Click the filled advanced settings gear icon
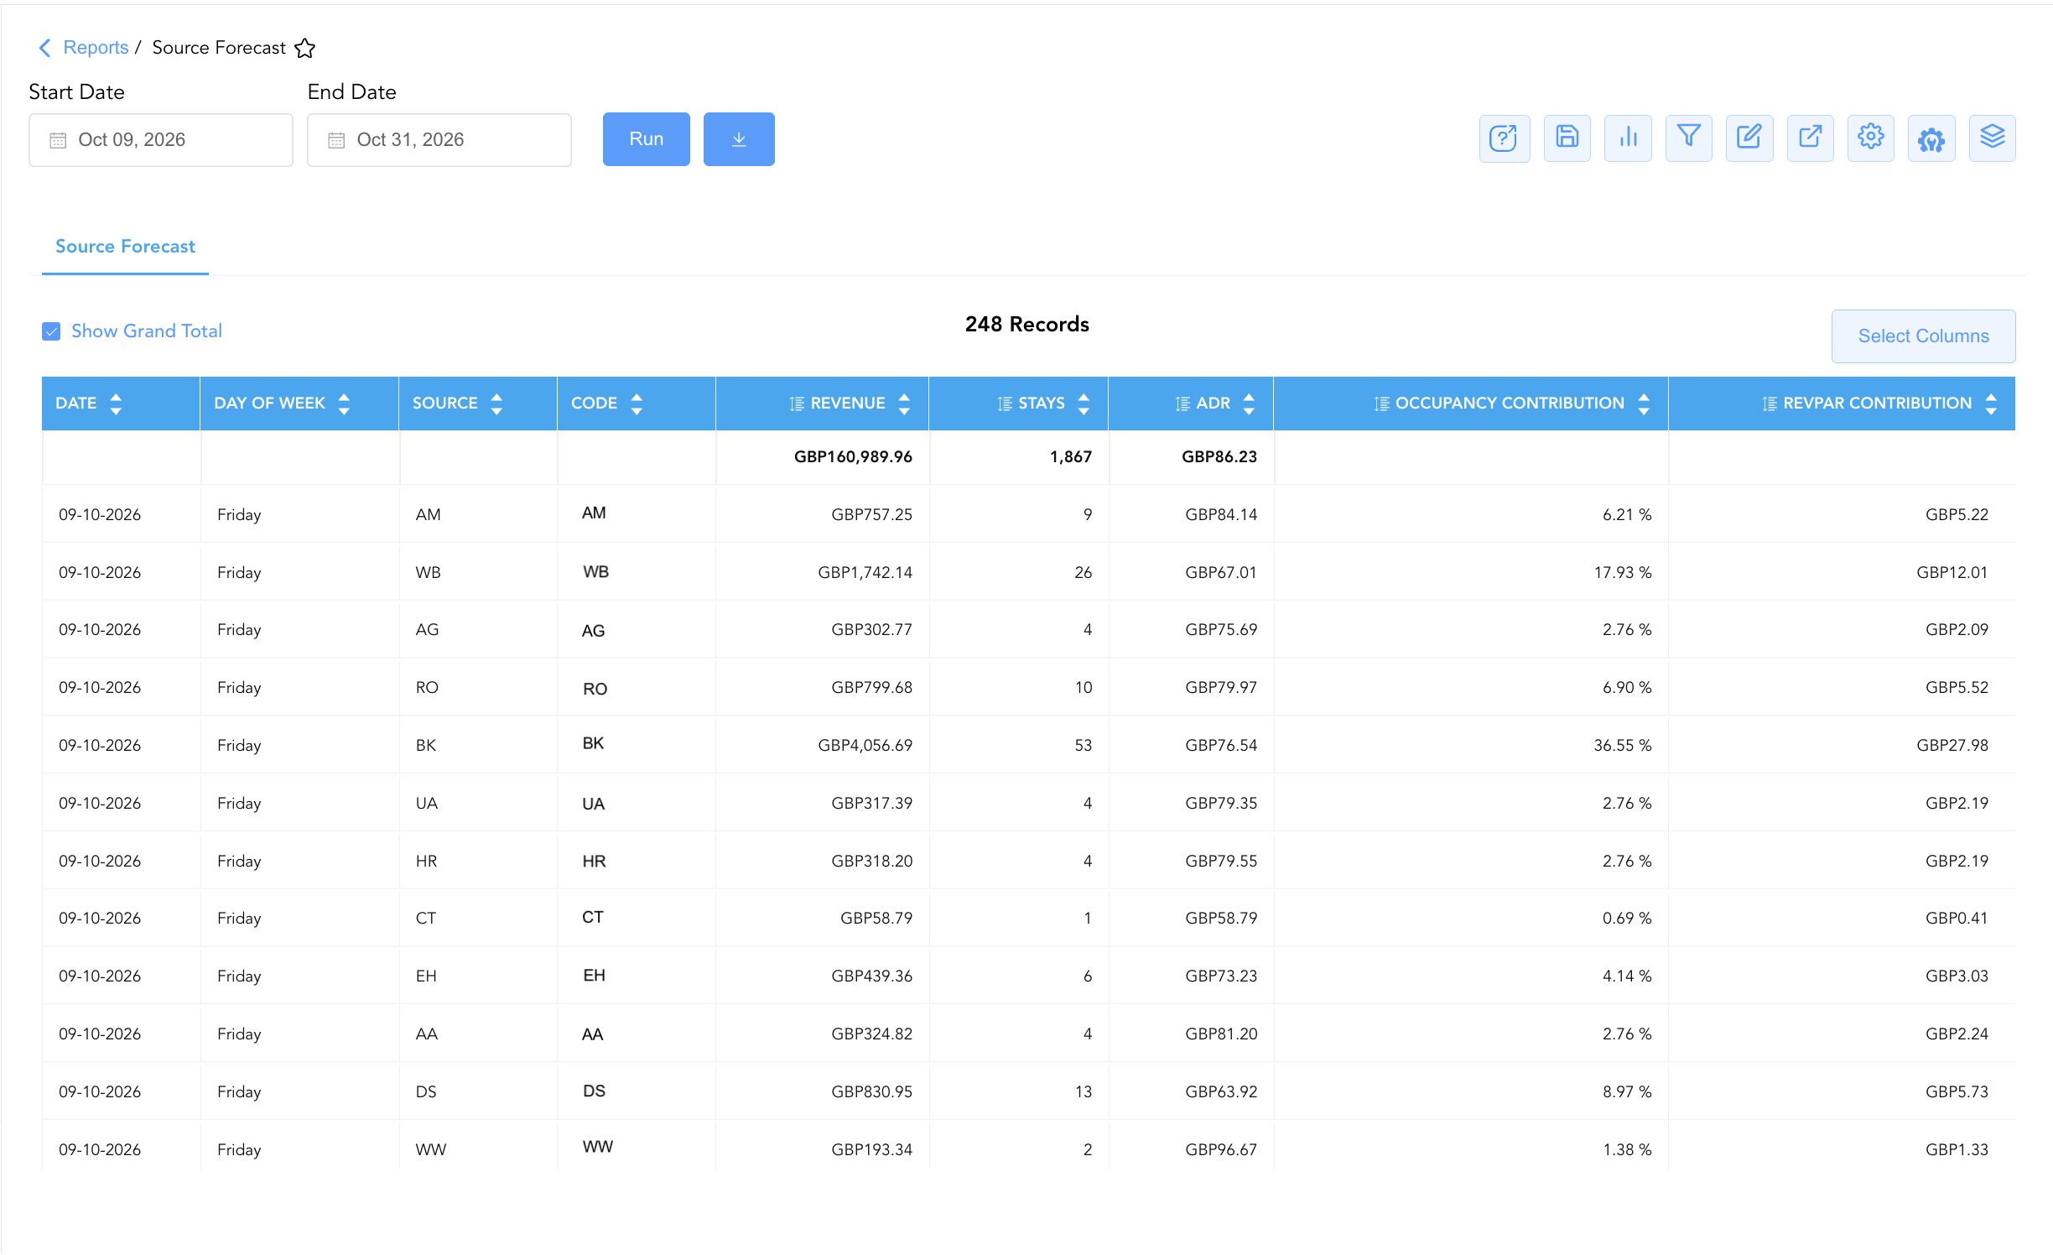The image size is (2053, 1255). point(1931,138)
